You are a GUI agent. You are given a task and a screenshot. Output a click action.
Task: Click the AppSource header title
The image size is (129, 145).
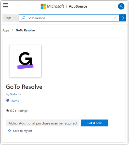point(78,6)
